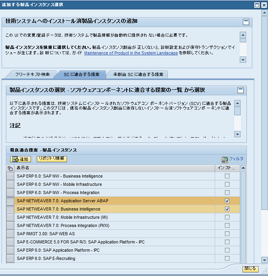Screen dimensions: 268x276
Task: Click SAP NETWEAVER 7.0: Application Server ABAP text
Action: (x=62, y=201)
